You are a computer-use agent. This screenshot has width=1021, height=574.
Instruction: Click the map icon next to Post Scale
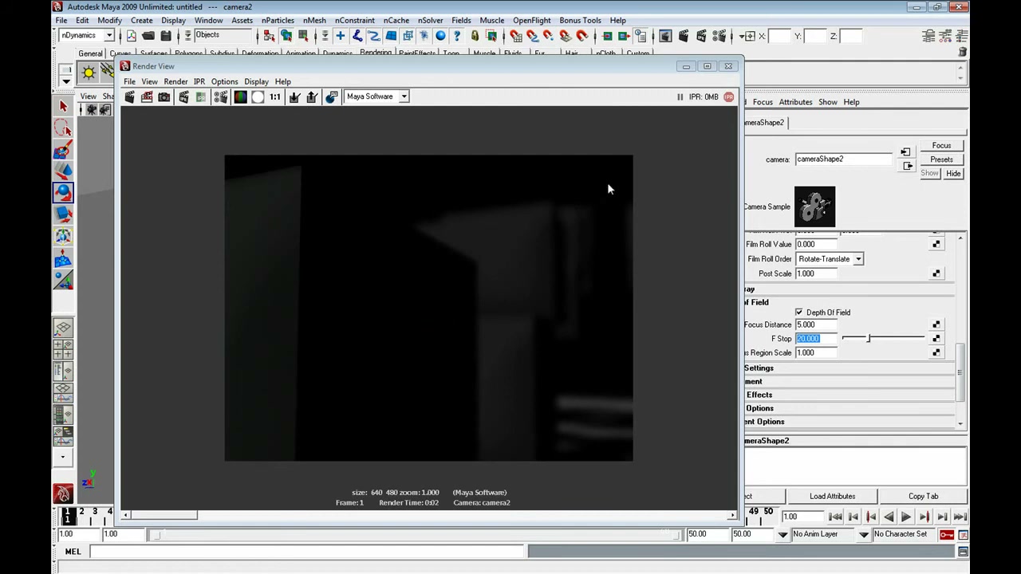tap(936, 273)
